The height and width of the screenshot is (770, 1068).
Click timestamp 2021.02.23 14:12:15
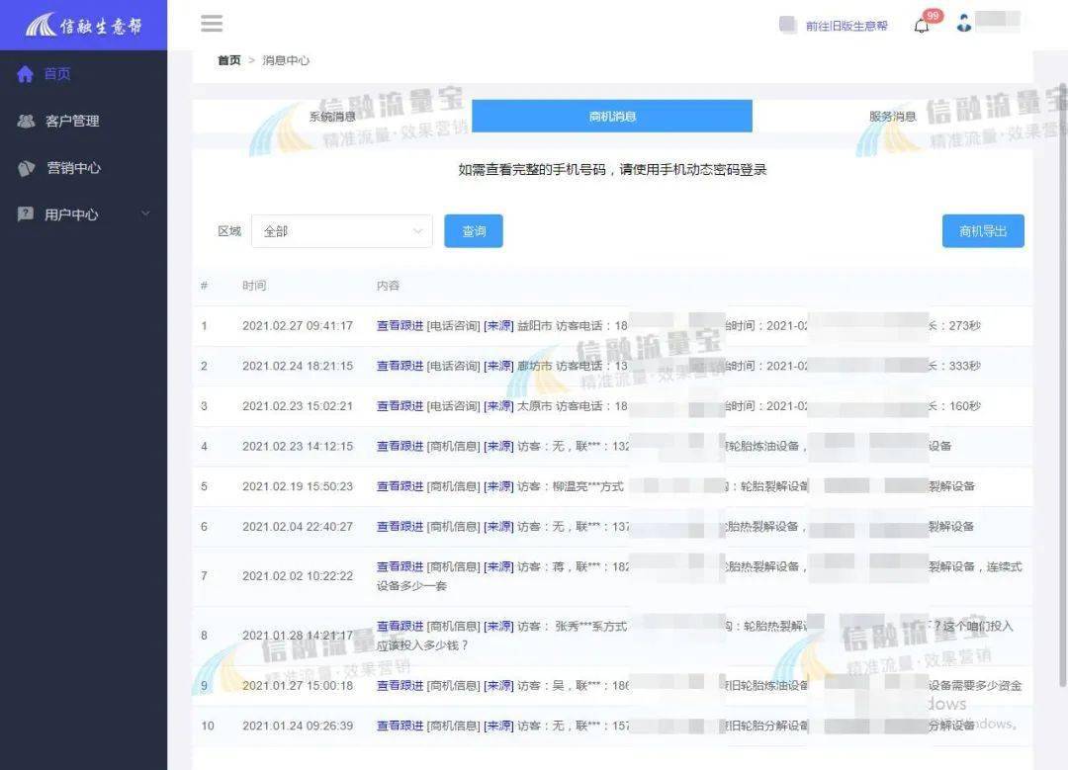pyautogui.click(x=298, y=447)
